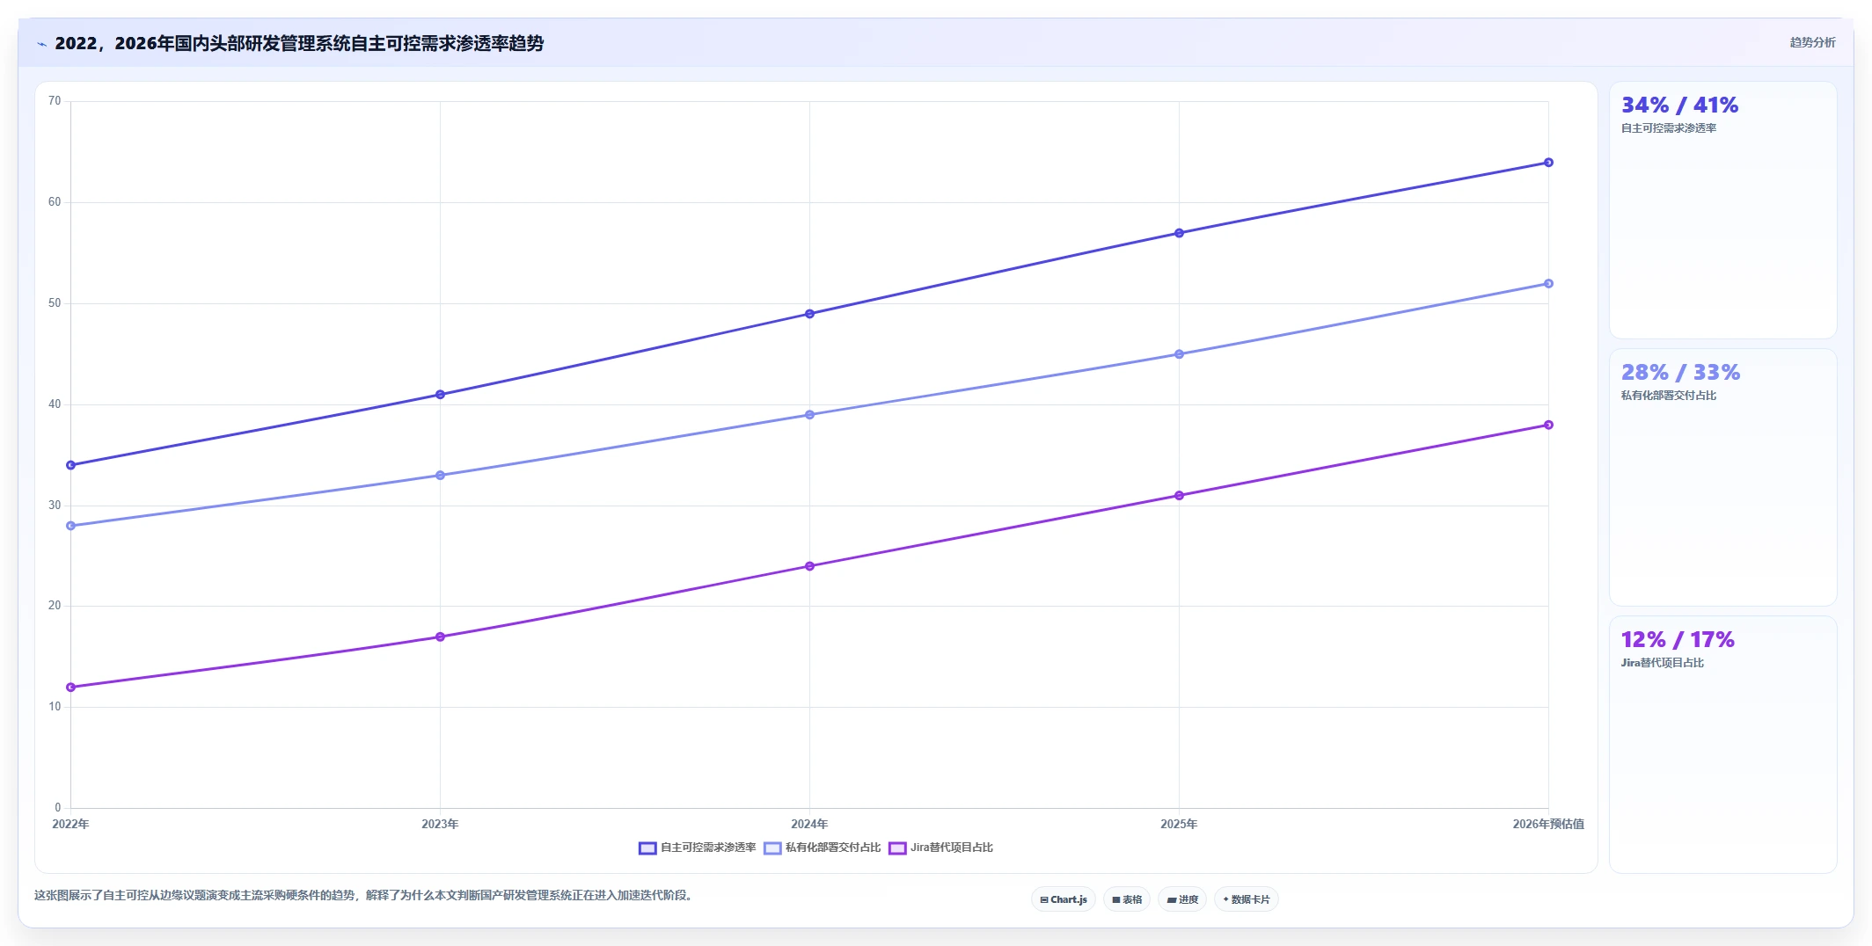Viewport: 1872px width, 946px height.
Task: Click the 私有化部署交付占比 caption in the second stat card
Action: (1669, 396)
